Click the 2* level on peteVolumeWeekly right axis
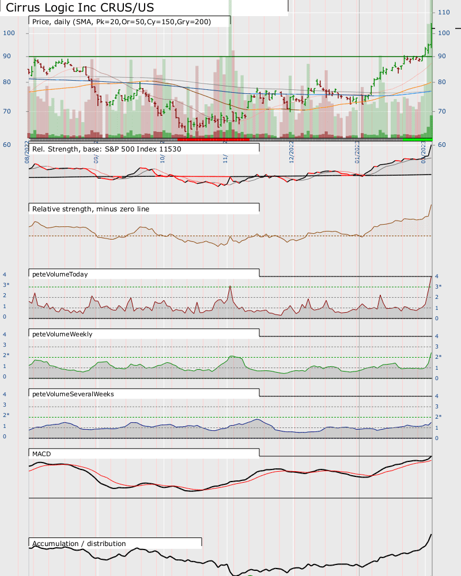The height and width of the screenshot is (576, 461). click(x=438, y=357)
